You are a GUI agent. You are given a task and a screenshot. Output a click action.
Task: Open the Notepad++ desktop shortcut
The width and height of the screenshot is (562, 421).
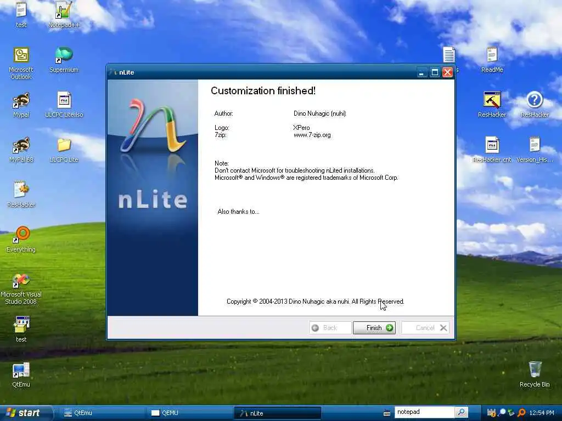pos(64,14)
